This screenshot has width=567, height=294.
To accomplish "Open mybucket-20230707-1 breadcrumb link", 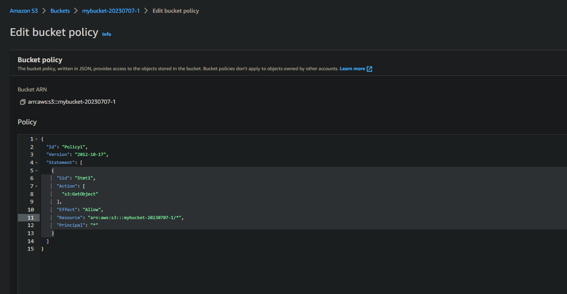I will 111,10.
